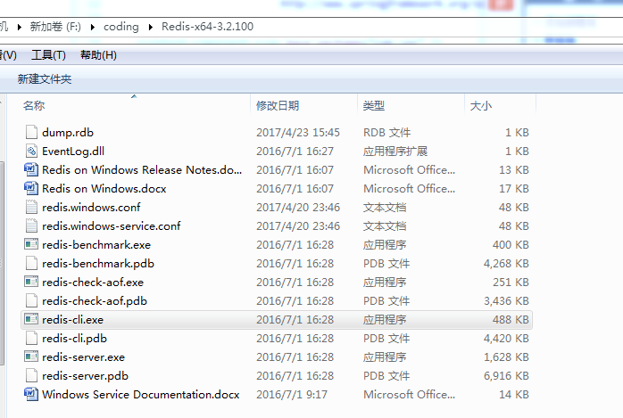Screen dimensions: 623x418
Task: Select the Release Notes Word document icon
Action: click(31, 169)
